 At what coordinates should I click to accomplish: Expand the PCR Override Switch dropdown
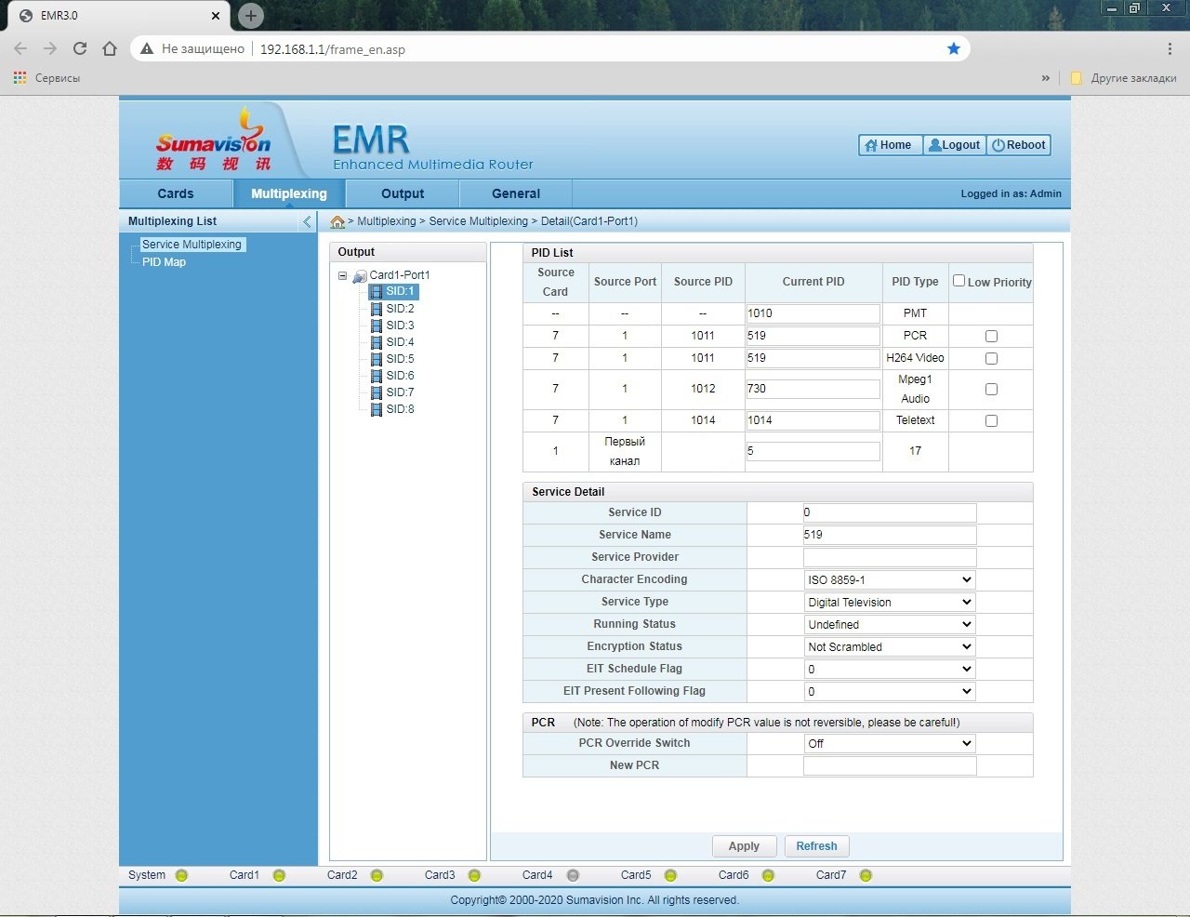click(x=889, y=744)
